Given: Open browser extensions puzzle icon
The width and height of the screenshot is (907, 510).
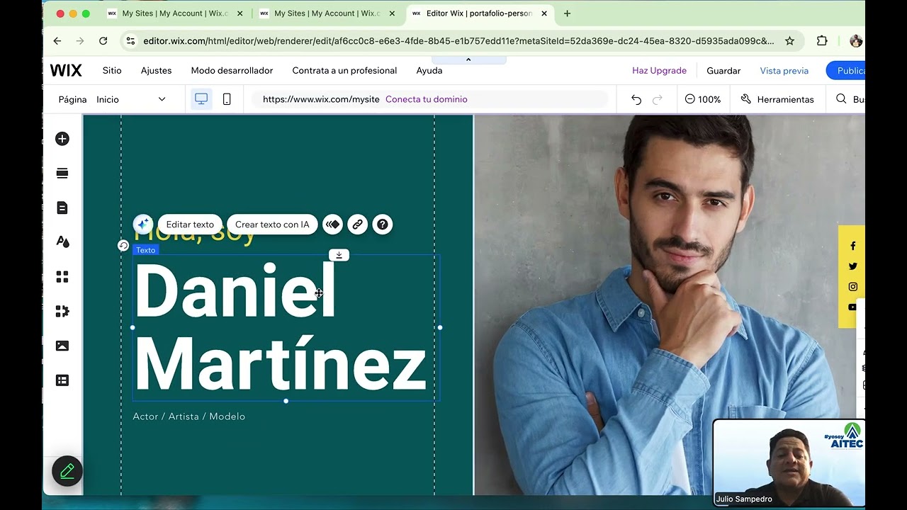Looking at the screenshot, I should 822,41.
